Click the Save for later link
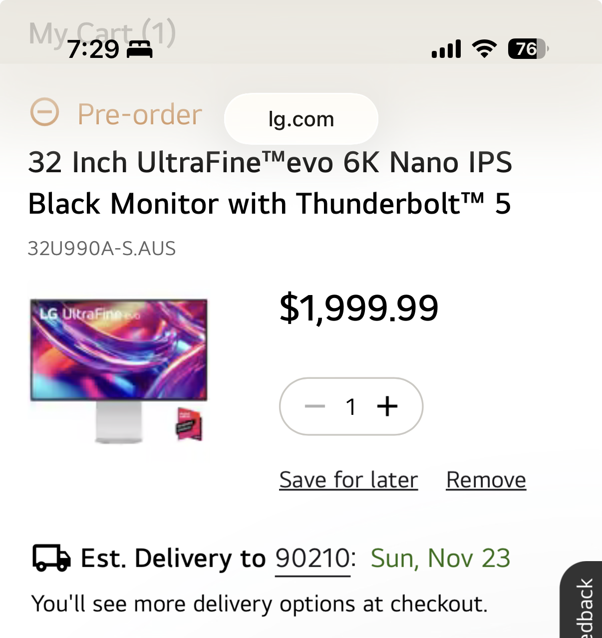The height and width of the screenshot is (638, 602). click(348, 480)
